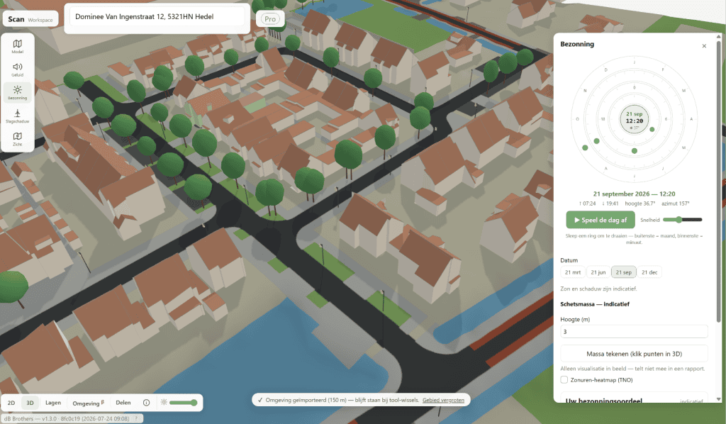Click the sun brightness icon in bottom toolbar
The width and height of the screenshot is (726, 424).
(164, 403)
